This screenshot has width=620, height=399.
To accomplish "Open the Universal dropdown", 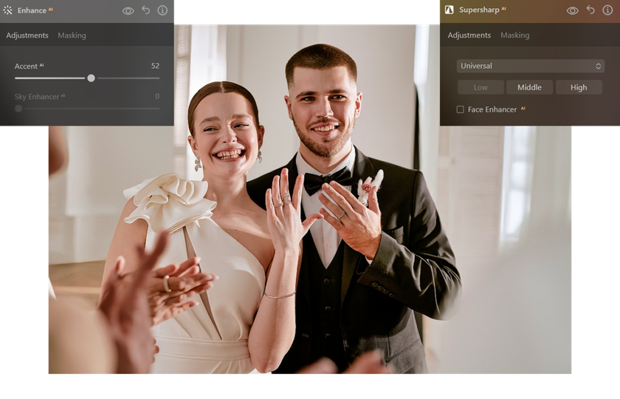I will tap(530, 66).
